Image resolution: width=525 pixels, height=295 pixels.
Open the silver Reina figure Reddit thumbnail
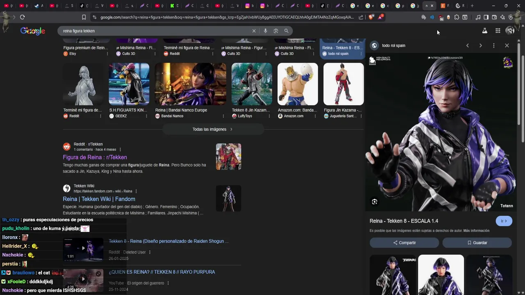click(83, 84)
